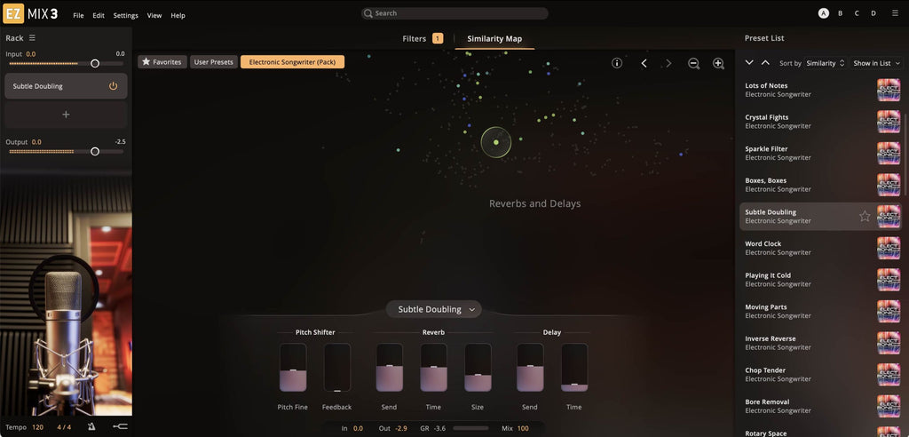Viewport: 909px width, 437px height.
Task: Adjust the Pitch Shifter Feedback fader
Action: [336, 368]
